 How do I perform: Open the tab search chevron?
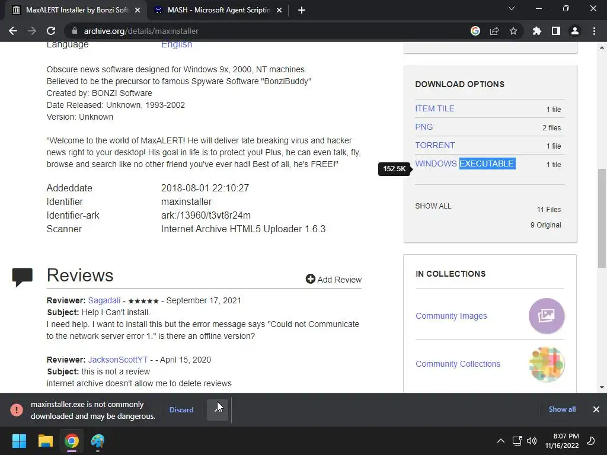click(512, 8)
